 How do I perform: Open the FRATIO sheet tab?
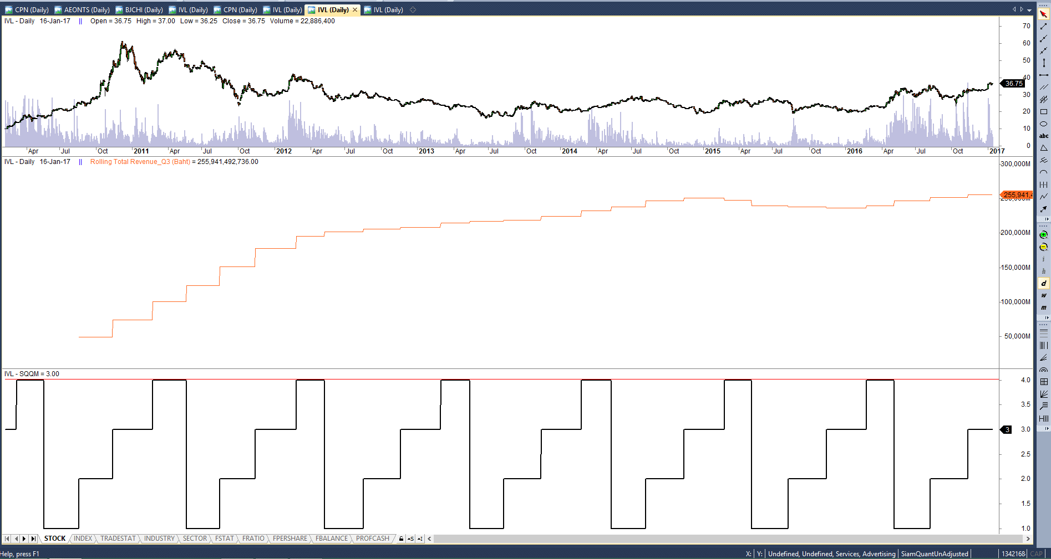(253, 539)
